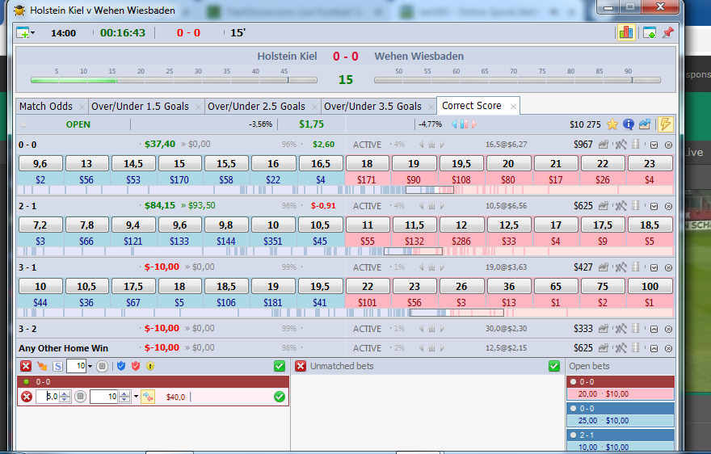Click the detach window icon

[650, 32]
